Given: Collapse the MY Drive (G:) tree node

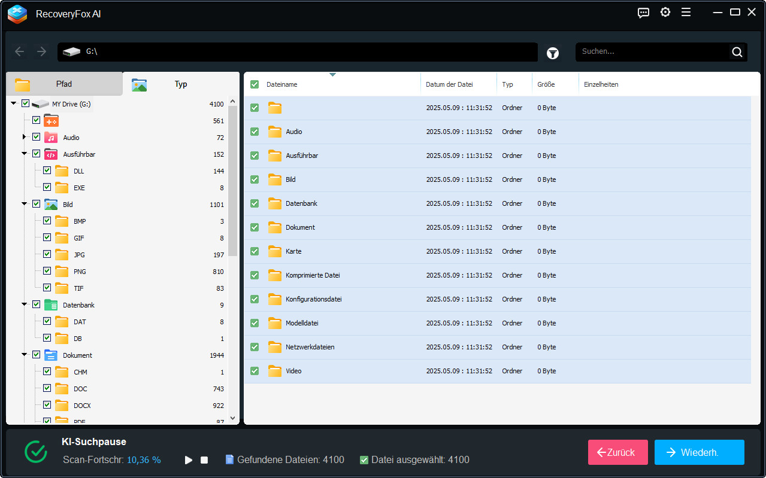Looking at the screenshot, I should click(14, 103).
